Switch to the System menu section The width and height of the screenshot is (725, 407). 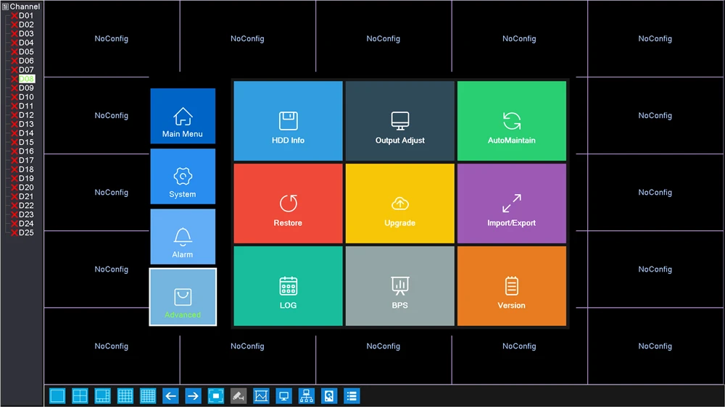[x=183, y=177]
